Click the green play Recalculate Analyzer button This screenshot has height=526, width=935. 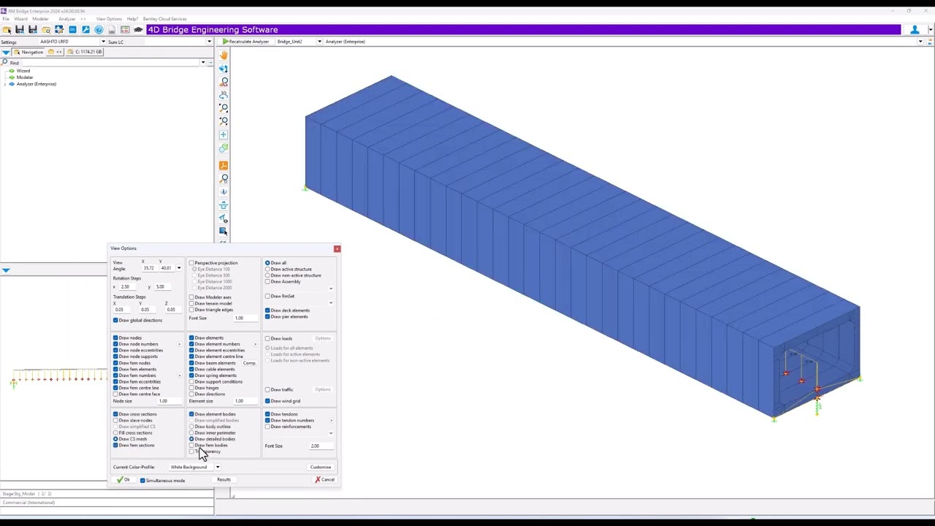(247, 42)
